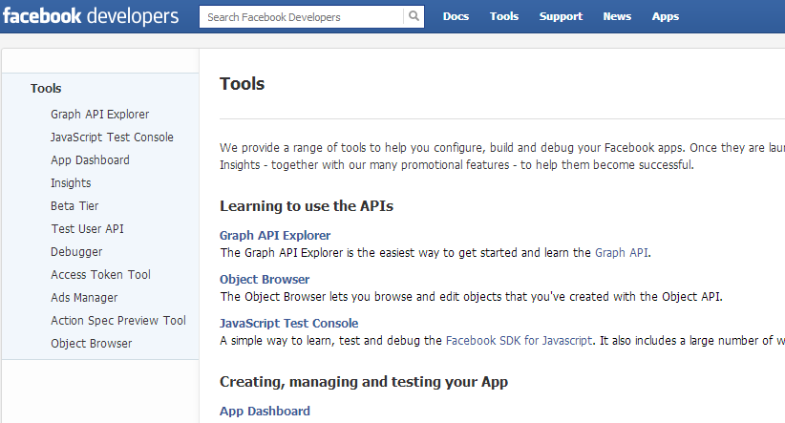Open Debugger in sidebar

click(x=76, y=252)
